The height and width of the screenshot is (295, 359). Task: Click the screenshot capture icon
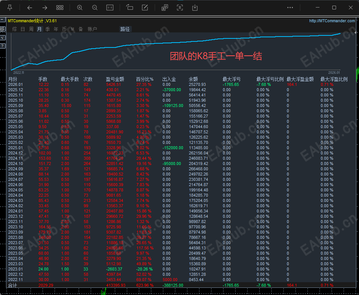(179, 8)
